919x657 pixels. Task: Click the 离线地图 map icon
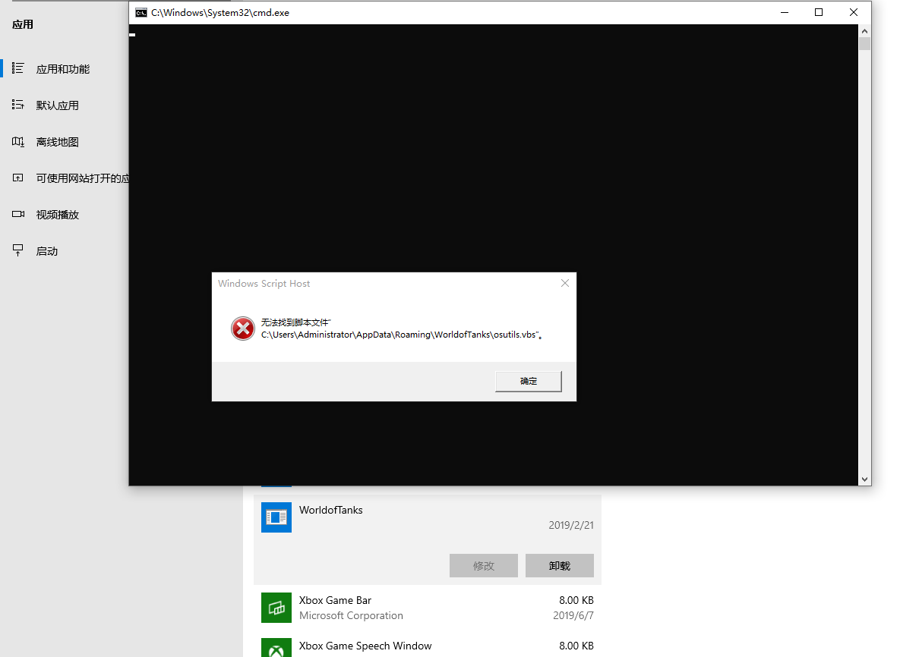pos(18,142)
